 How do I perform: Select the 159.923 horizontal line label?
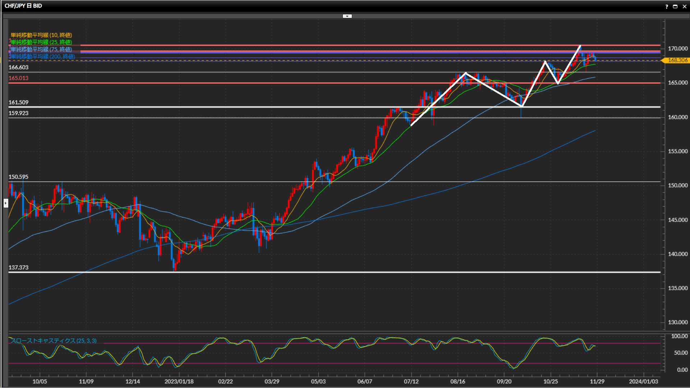click(x=18, y=113)
